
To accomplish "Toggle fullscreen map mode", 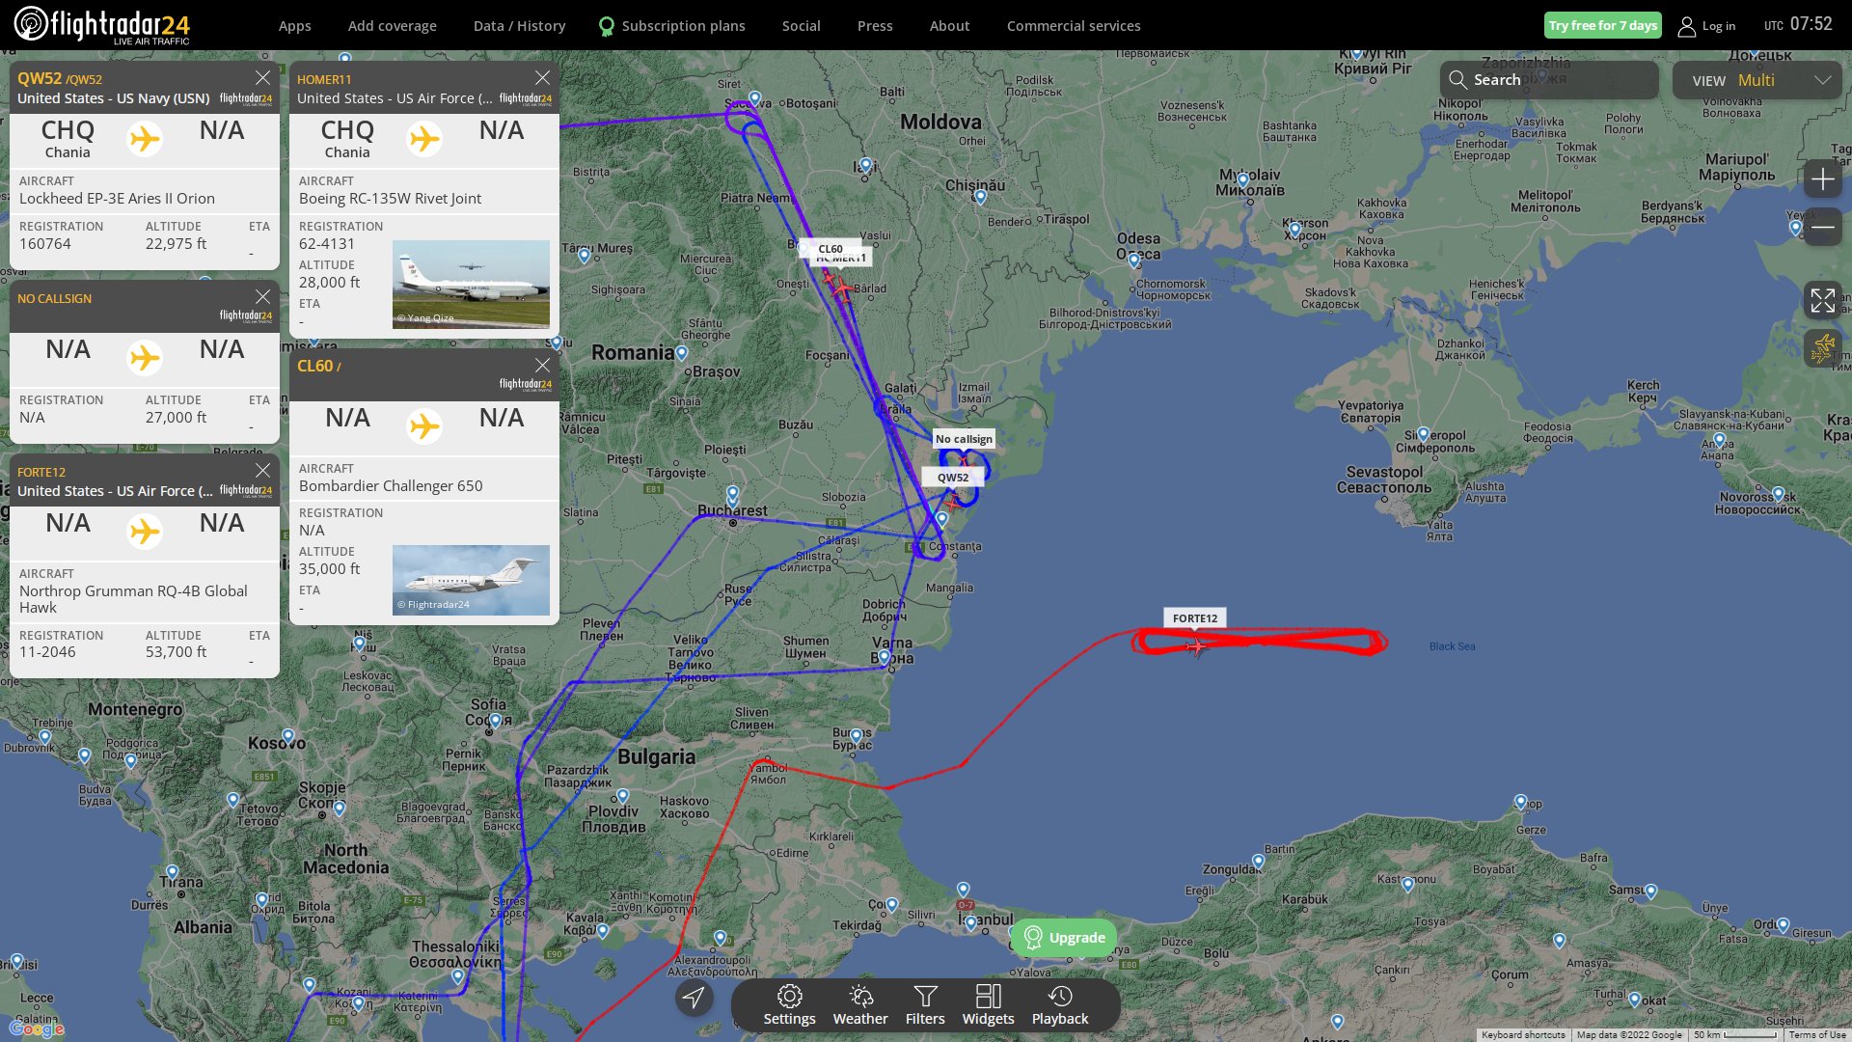I will [x=1822, y=300].
